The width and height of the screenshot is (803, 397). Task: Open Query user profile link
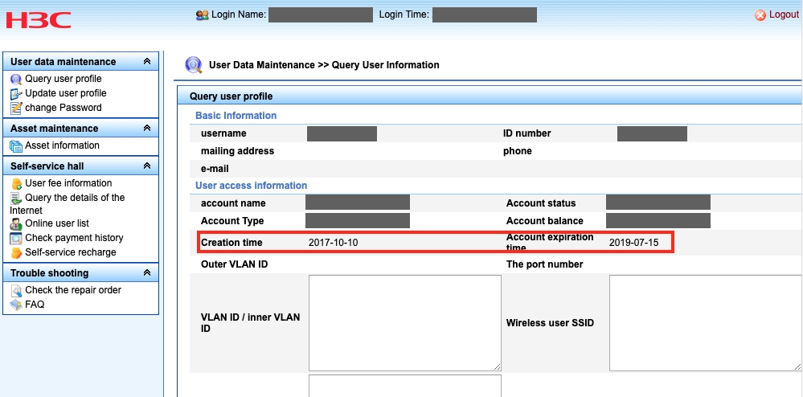pyautogui.click(x=64, y=79)
